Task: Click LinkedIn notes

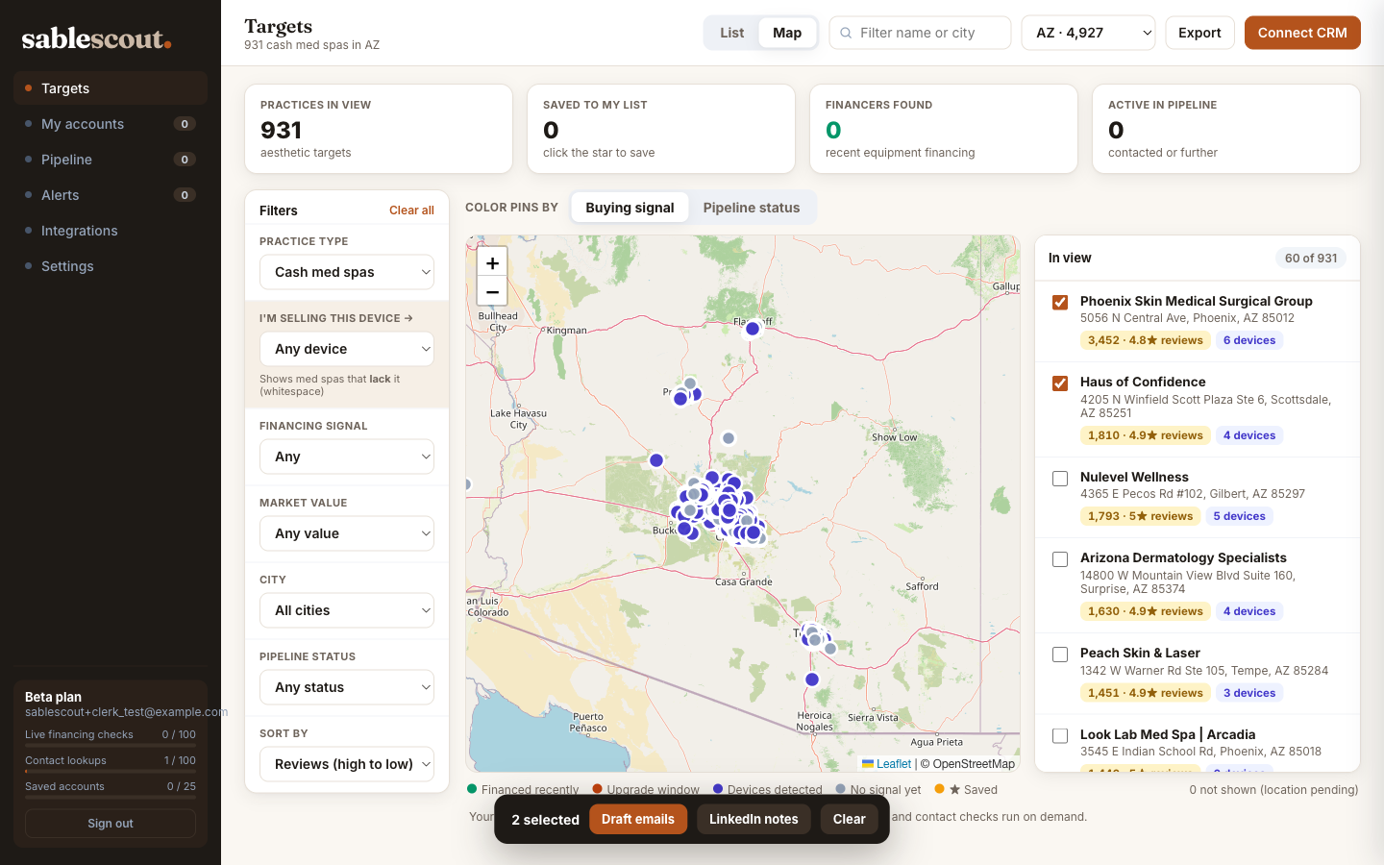Action: coord(754,819)
